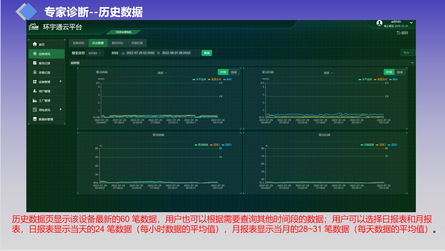
Task: Select 时域 on the 驱动后端 speed chart
Action: click(x=389, y=72)
